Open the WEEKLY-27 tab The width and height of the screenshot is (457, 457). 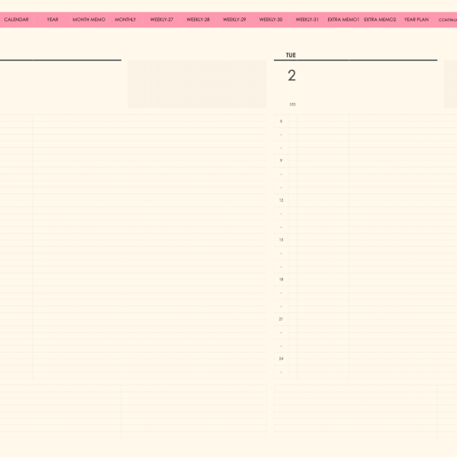(x=162, y=19)
